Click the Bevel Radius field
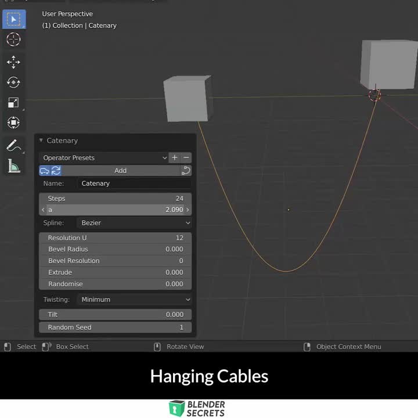The image size is (418, 418). click(x=115, y=249)
